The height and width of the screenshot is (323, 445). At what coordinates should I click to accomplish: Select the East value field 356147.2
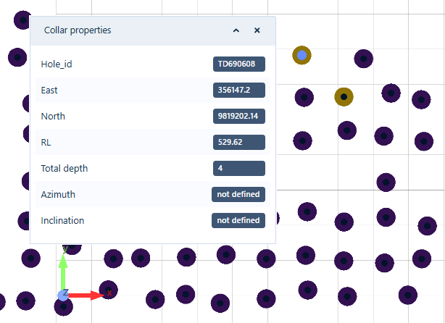239,91
